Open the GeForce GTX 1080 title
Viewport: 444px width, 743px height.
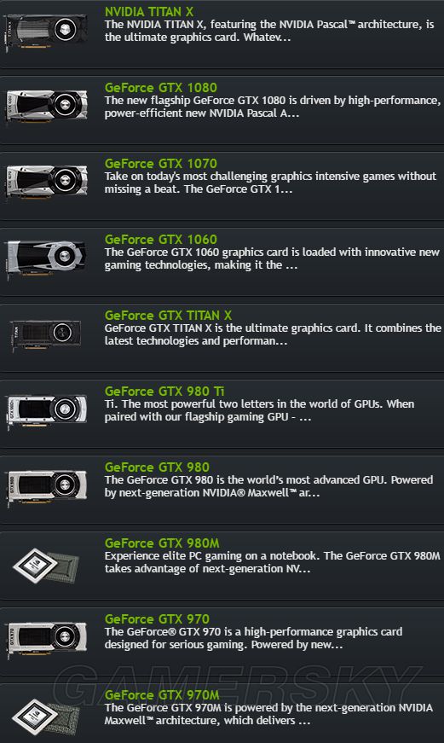point(161,87)
